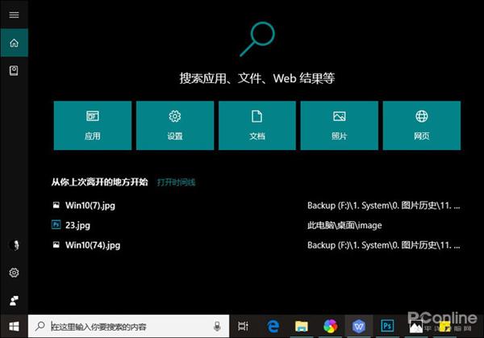Open the colorful pinwheel app on taskbar
Image resolution: width=484 pixels, height=338 pixels.
coord(330,326)
